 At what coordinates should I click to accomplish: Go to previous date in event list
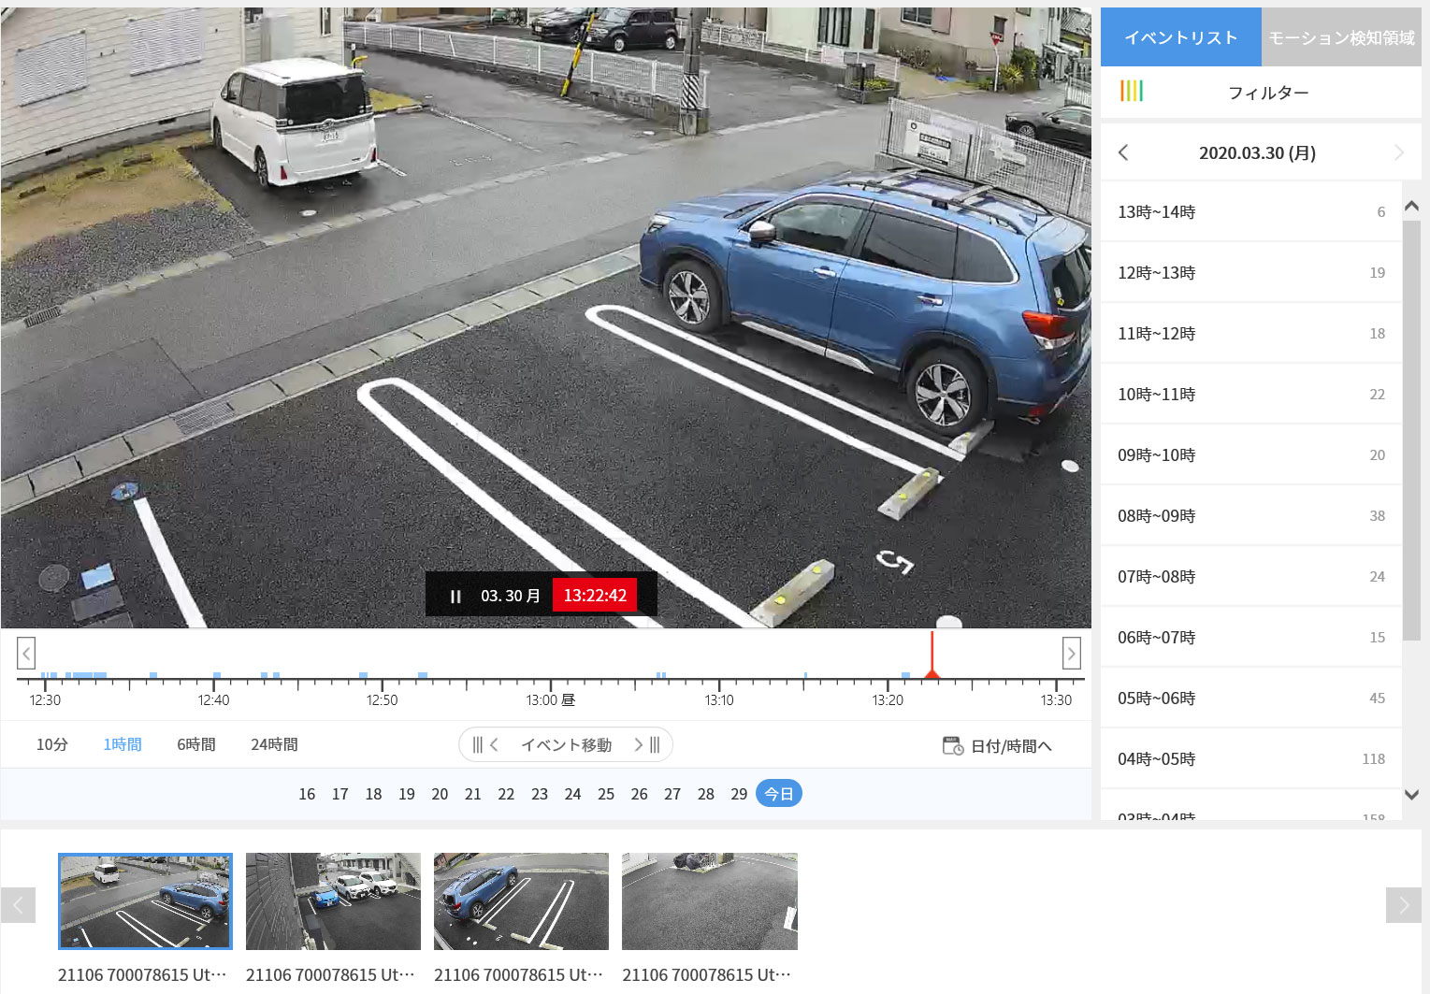pyautogui.click(x=1123, y=153)
